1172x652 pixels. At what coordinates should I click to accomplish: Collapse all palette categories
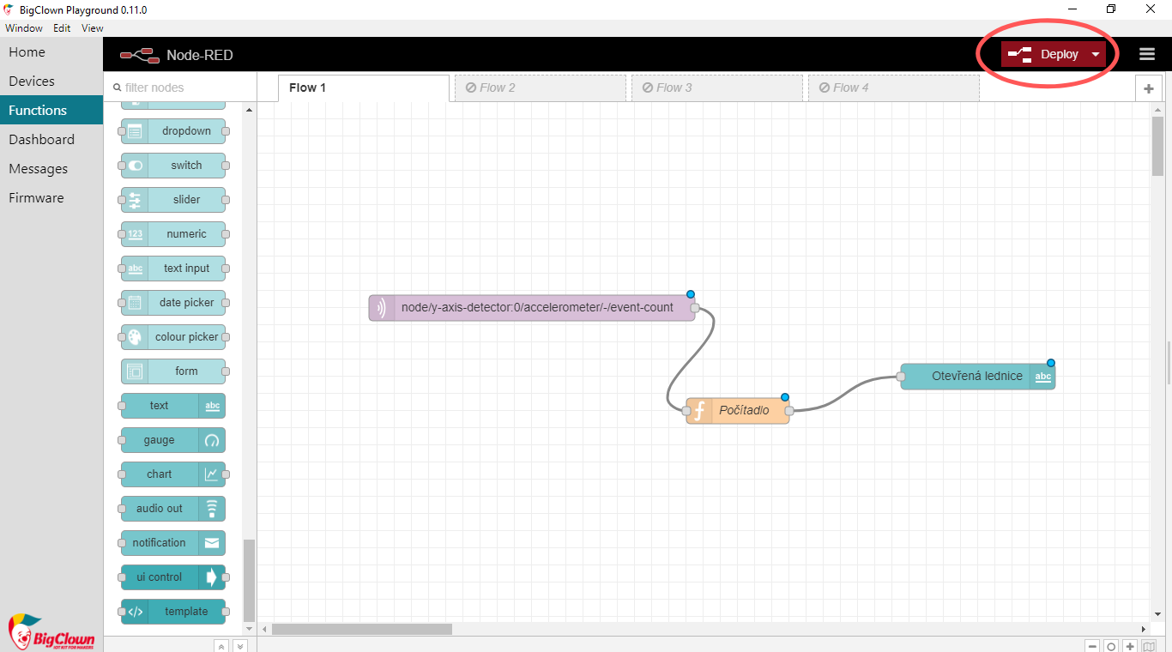click(x=221, y=646)
